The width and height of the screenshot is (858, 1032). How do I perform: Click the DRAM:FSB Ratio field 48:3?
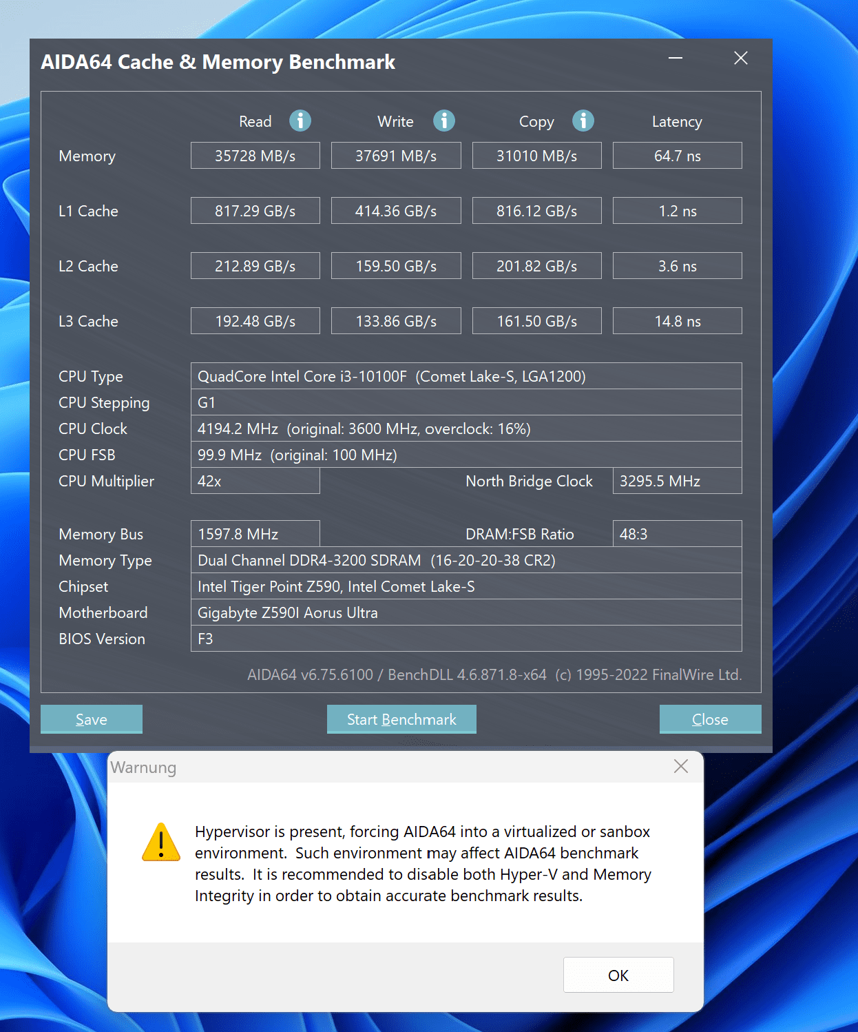(678, 534)
